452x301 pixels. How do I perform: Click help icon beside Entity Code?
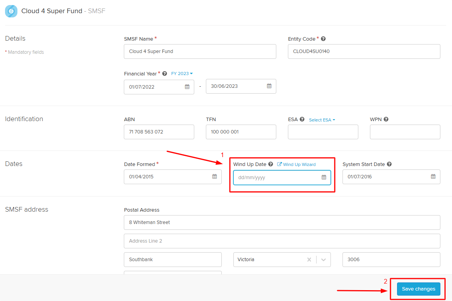pos(323,39)
